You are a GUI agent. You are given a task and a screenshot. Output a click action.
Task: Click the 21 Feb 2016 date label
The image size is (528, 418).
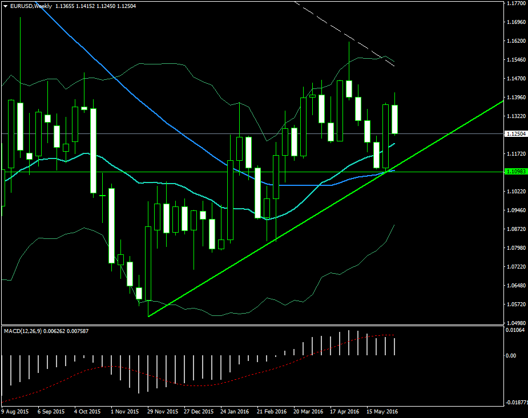[271, 411]
